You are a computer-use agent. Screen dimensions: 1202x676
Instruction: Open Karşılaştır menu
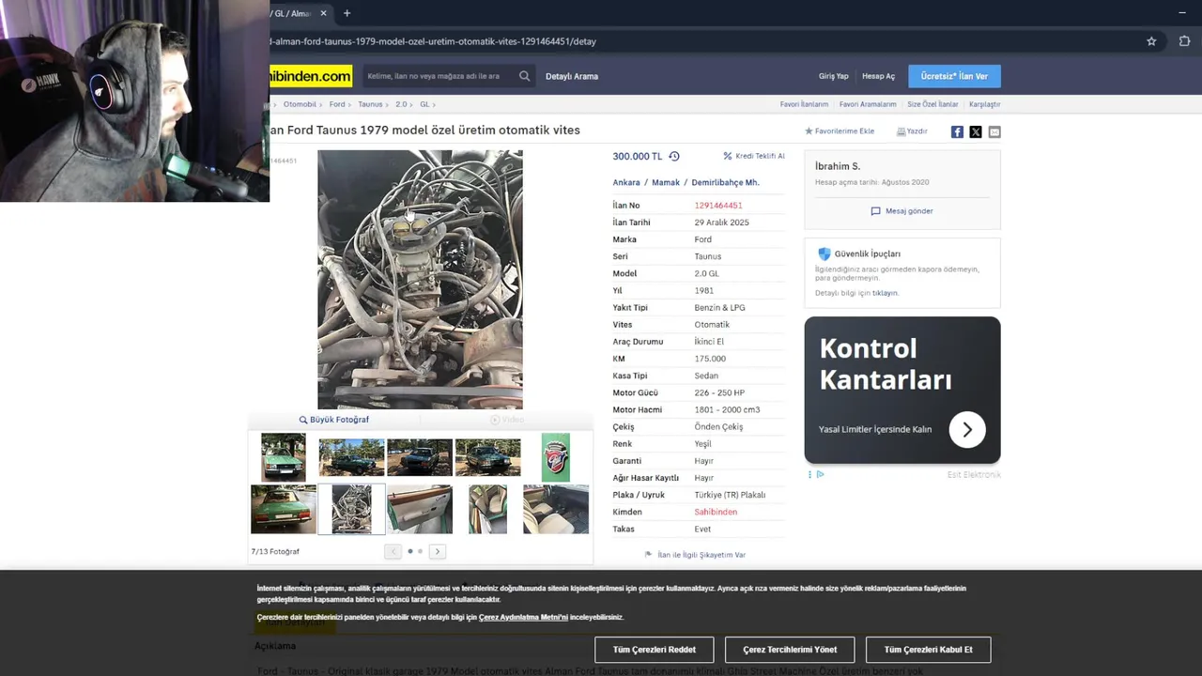[x=984, y=104]
